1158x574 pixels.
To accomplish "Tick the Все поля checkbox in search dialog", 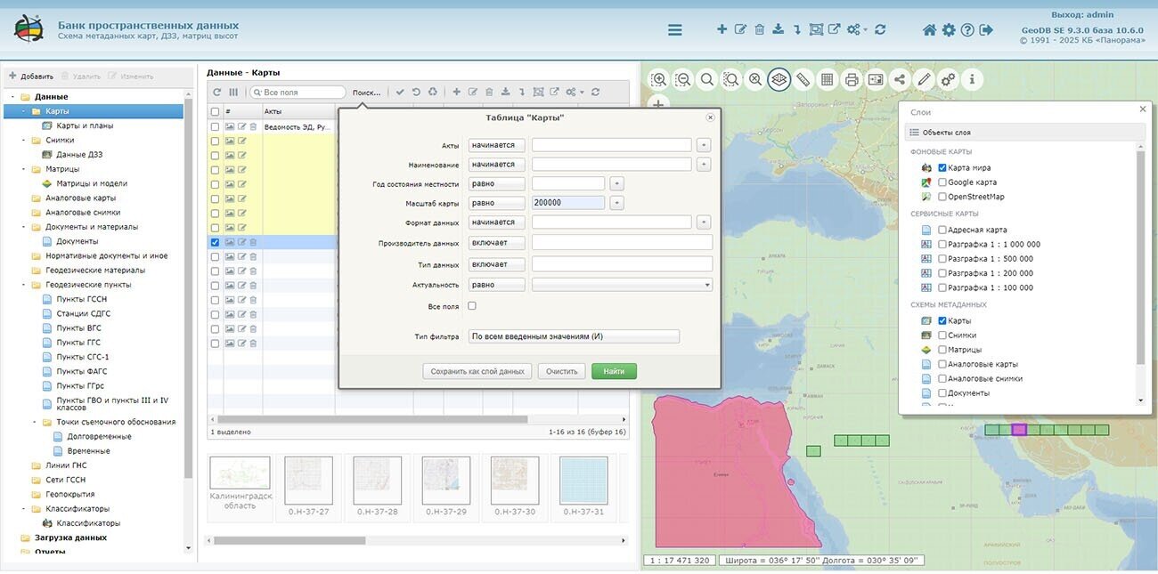I will tap(472, 306).
